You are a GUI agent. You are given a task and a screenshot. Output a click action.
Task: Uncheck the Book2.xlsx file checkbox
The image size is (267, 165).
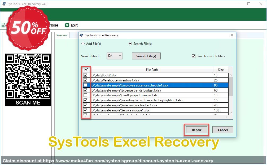(x=85, y=75)
